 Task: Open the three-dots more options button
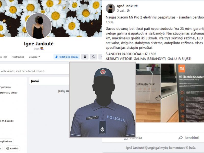click(x=100, y=57)
